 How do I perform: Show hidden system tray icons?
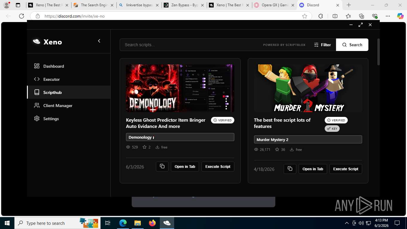347,223
